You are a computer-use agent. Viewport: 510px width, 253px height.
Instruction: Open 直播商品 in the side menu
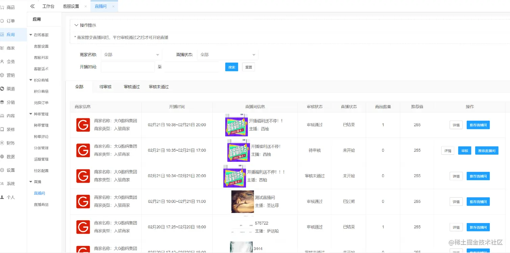(x=41, y=204)
